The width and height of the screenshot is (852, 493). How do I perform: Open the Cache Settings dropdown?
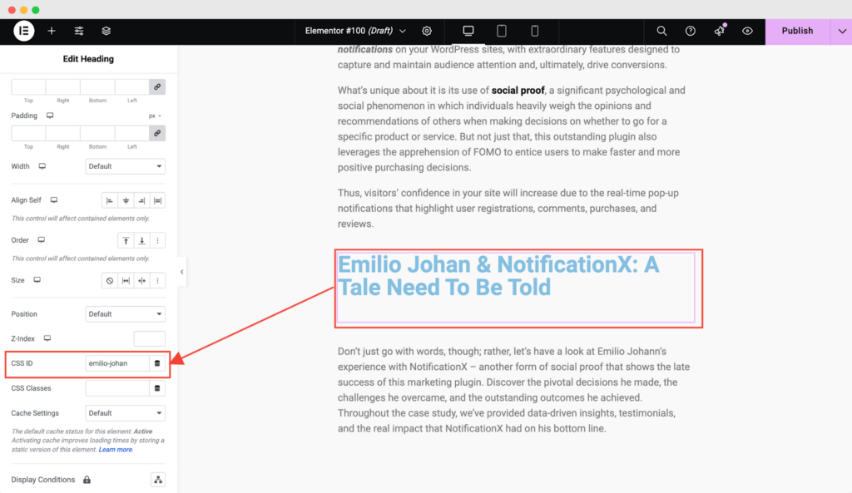point(125,413)
